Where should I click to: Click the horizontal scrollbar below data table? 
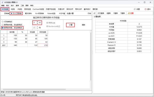tap(34, 89)
